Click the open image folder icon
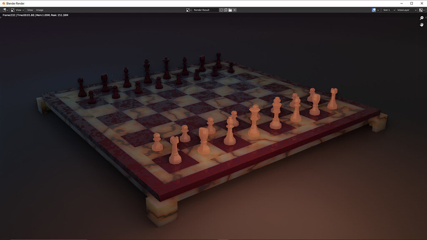Screen dimensions: 427x240 230,10
